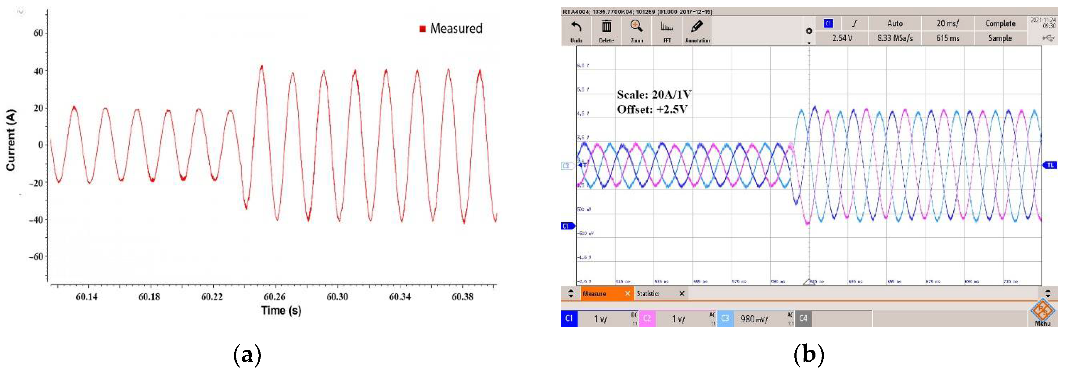Image resolution: width=1065 pixels, height=373 pixels.
Task: Toggle the pink C2 channel
Action: [x=647, y=318]
